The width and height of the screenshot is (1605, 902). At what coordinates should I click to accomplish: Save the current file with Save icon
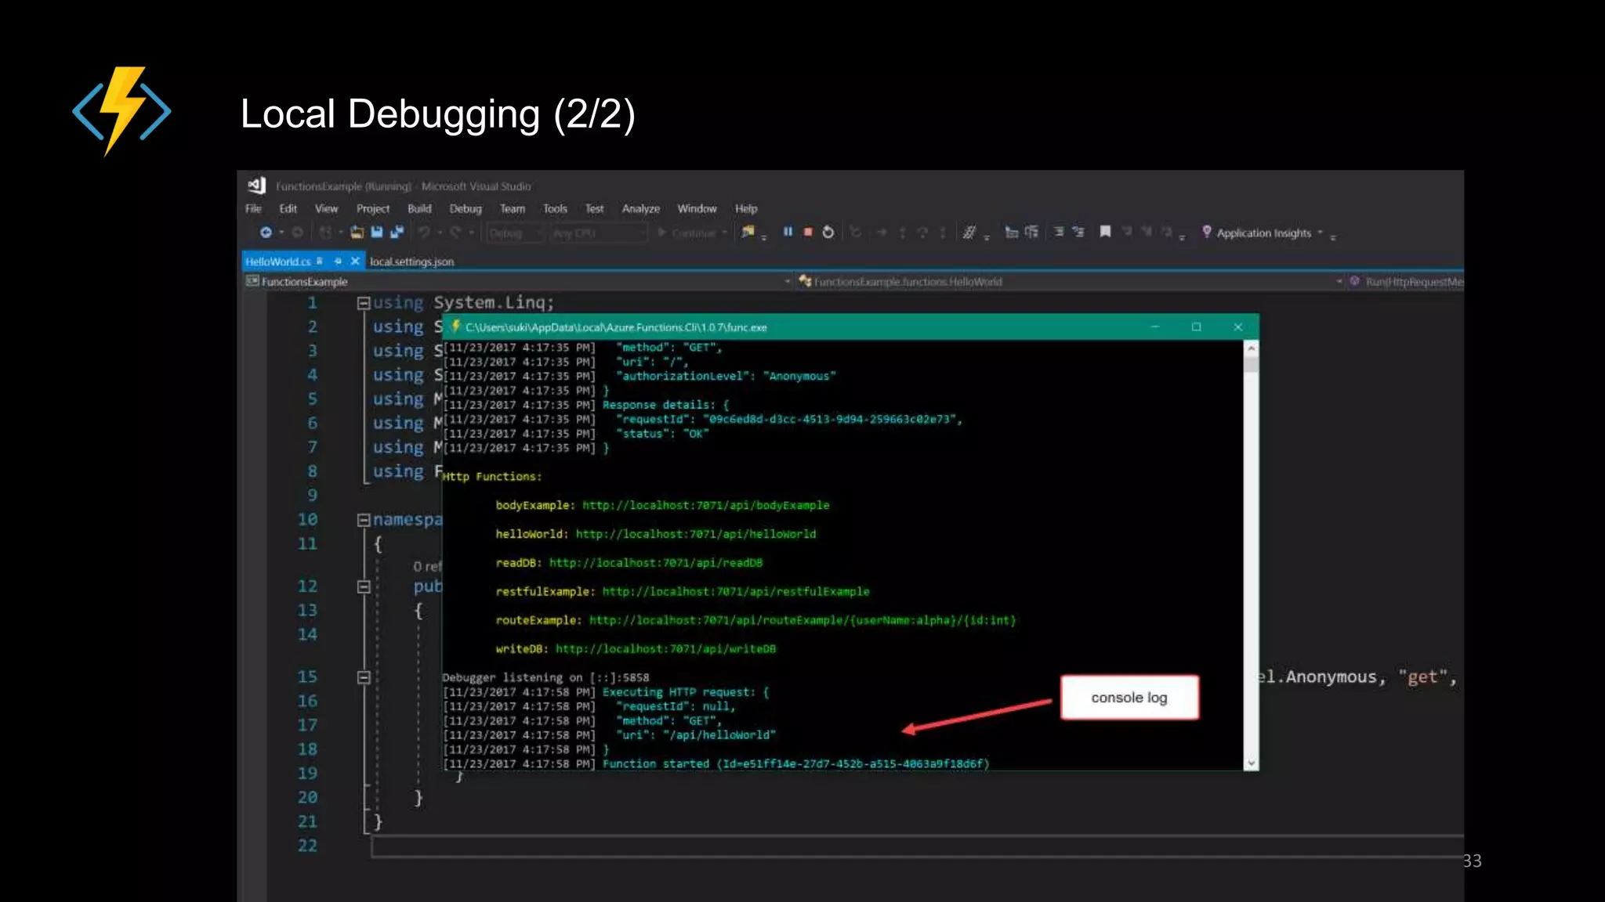pyautogui.click(x=377, y=233)
